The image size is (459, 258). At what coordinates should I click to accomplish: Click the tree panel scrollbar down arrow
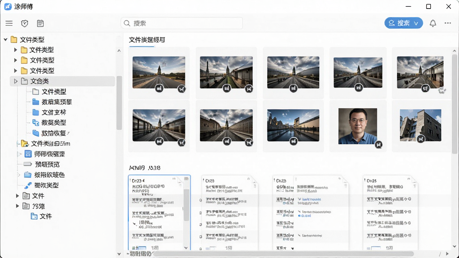119,254
